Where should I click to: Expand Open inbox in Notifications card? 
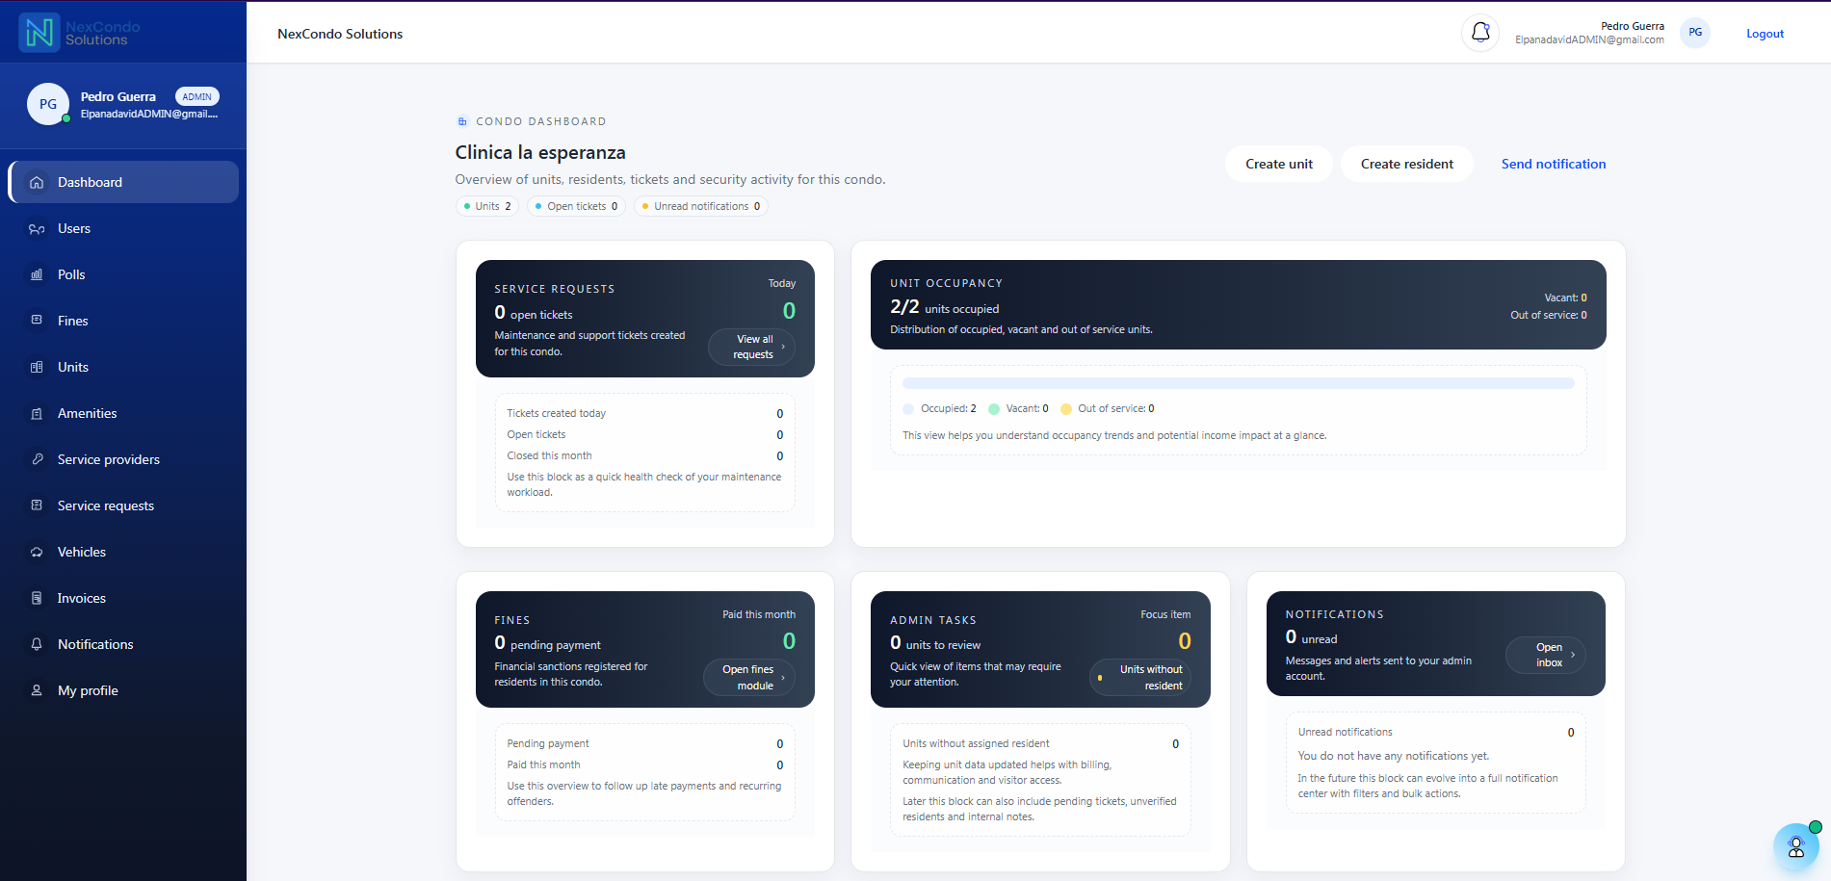pos(1545,655)
